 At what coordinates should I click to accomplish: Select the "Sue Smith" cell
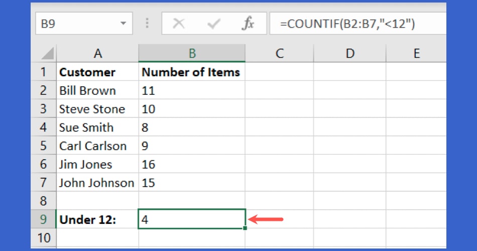point(97,127)
